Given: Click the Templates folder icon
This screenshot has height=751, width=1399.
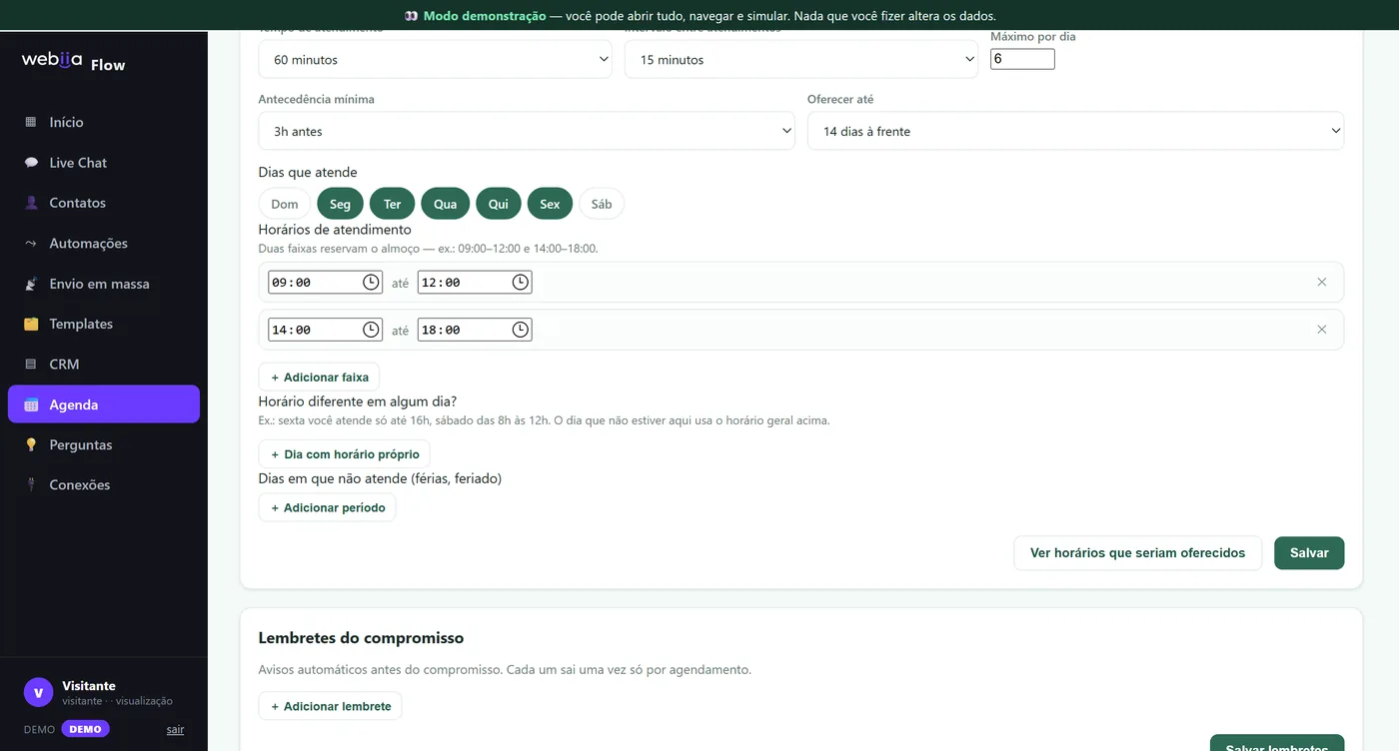Looking at the screenshot, I should click(x=31, y=324).
